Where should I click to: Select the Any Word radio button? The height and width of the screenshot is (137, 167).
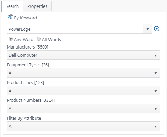pyautogui.click(x=11, y=39)
